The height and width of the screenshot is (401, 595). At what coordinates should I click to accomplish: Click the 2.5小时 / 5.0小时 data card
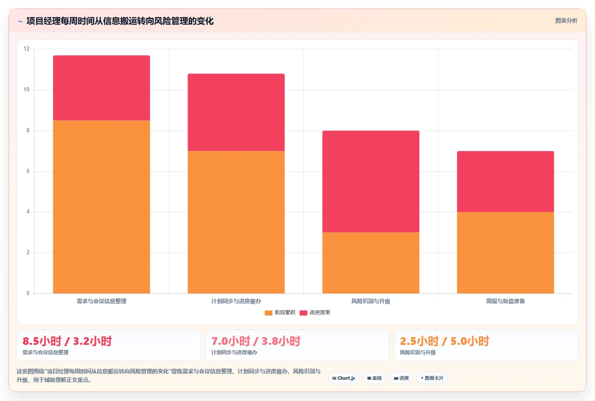pyautogui.click(x=486, y=345)
